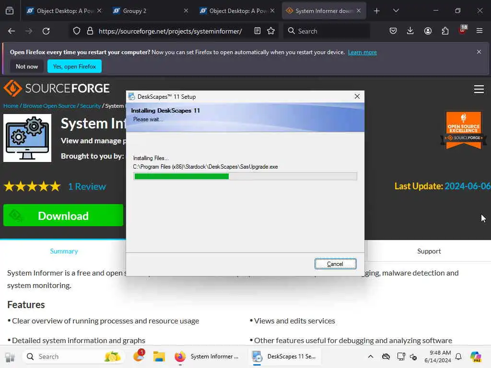Open Firefox application hamburger menu
491x368 pixels.
pos(479,31)
